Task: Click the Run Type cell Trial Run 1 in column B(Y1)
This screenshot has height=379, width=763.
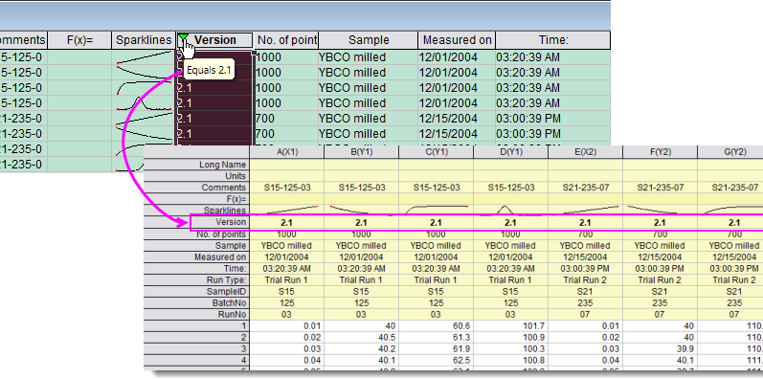Action: coord(361,280)
